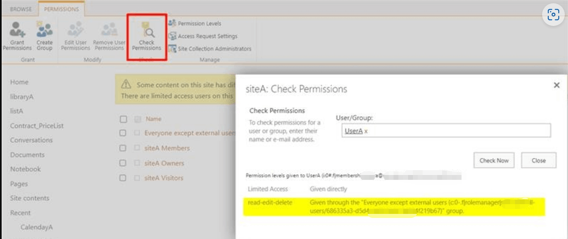Click the screenshot capture icon at top right
Image resolution: width=568 pixels, height=239 pixels.
point(553,15)
